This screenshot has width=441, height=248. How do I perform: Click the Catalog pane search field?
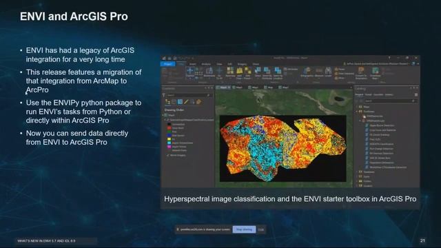pos(390,101)
